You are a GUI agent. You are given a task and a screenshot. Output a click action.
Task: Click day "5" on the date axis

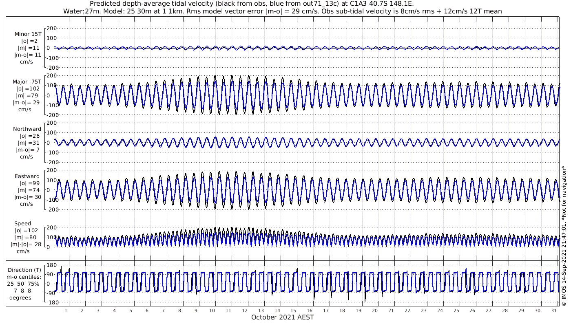click(131, 311)
